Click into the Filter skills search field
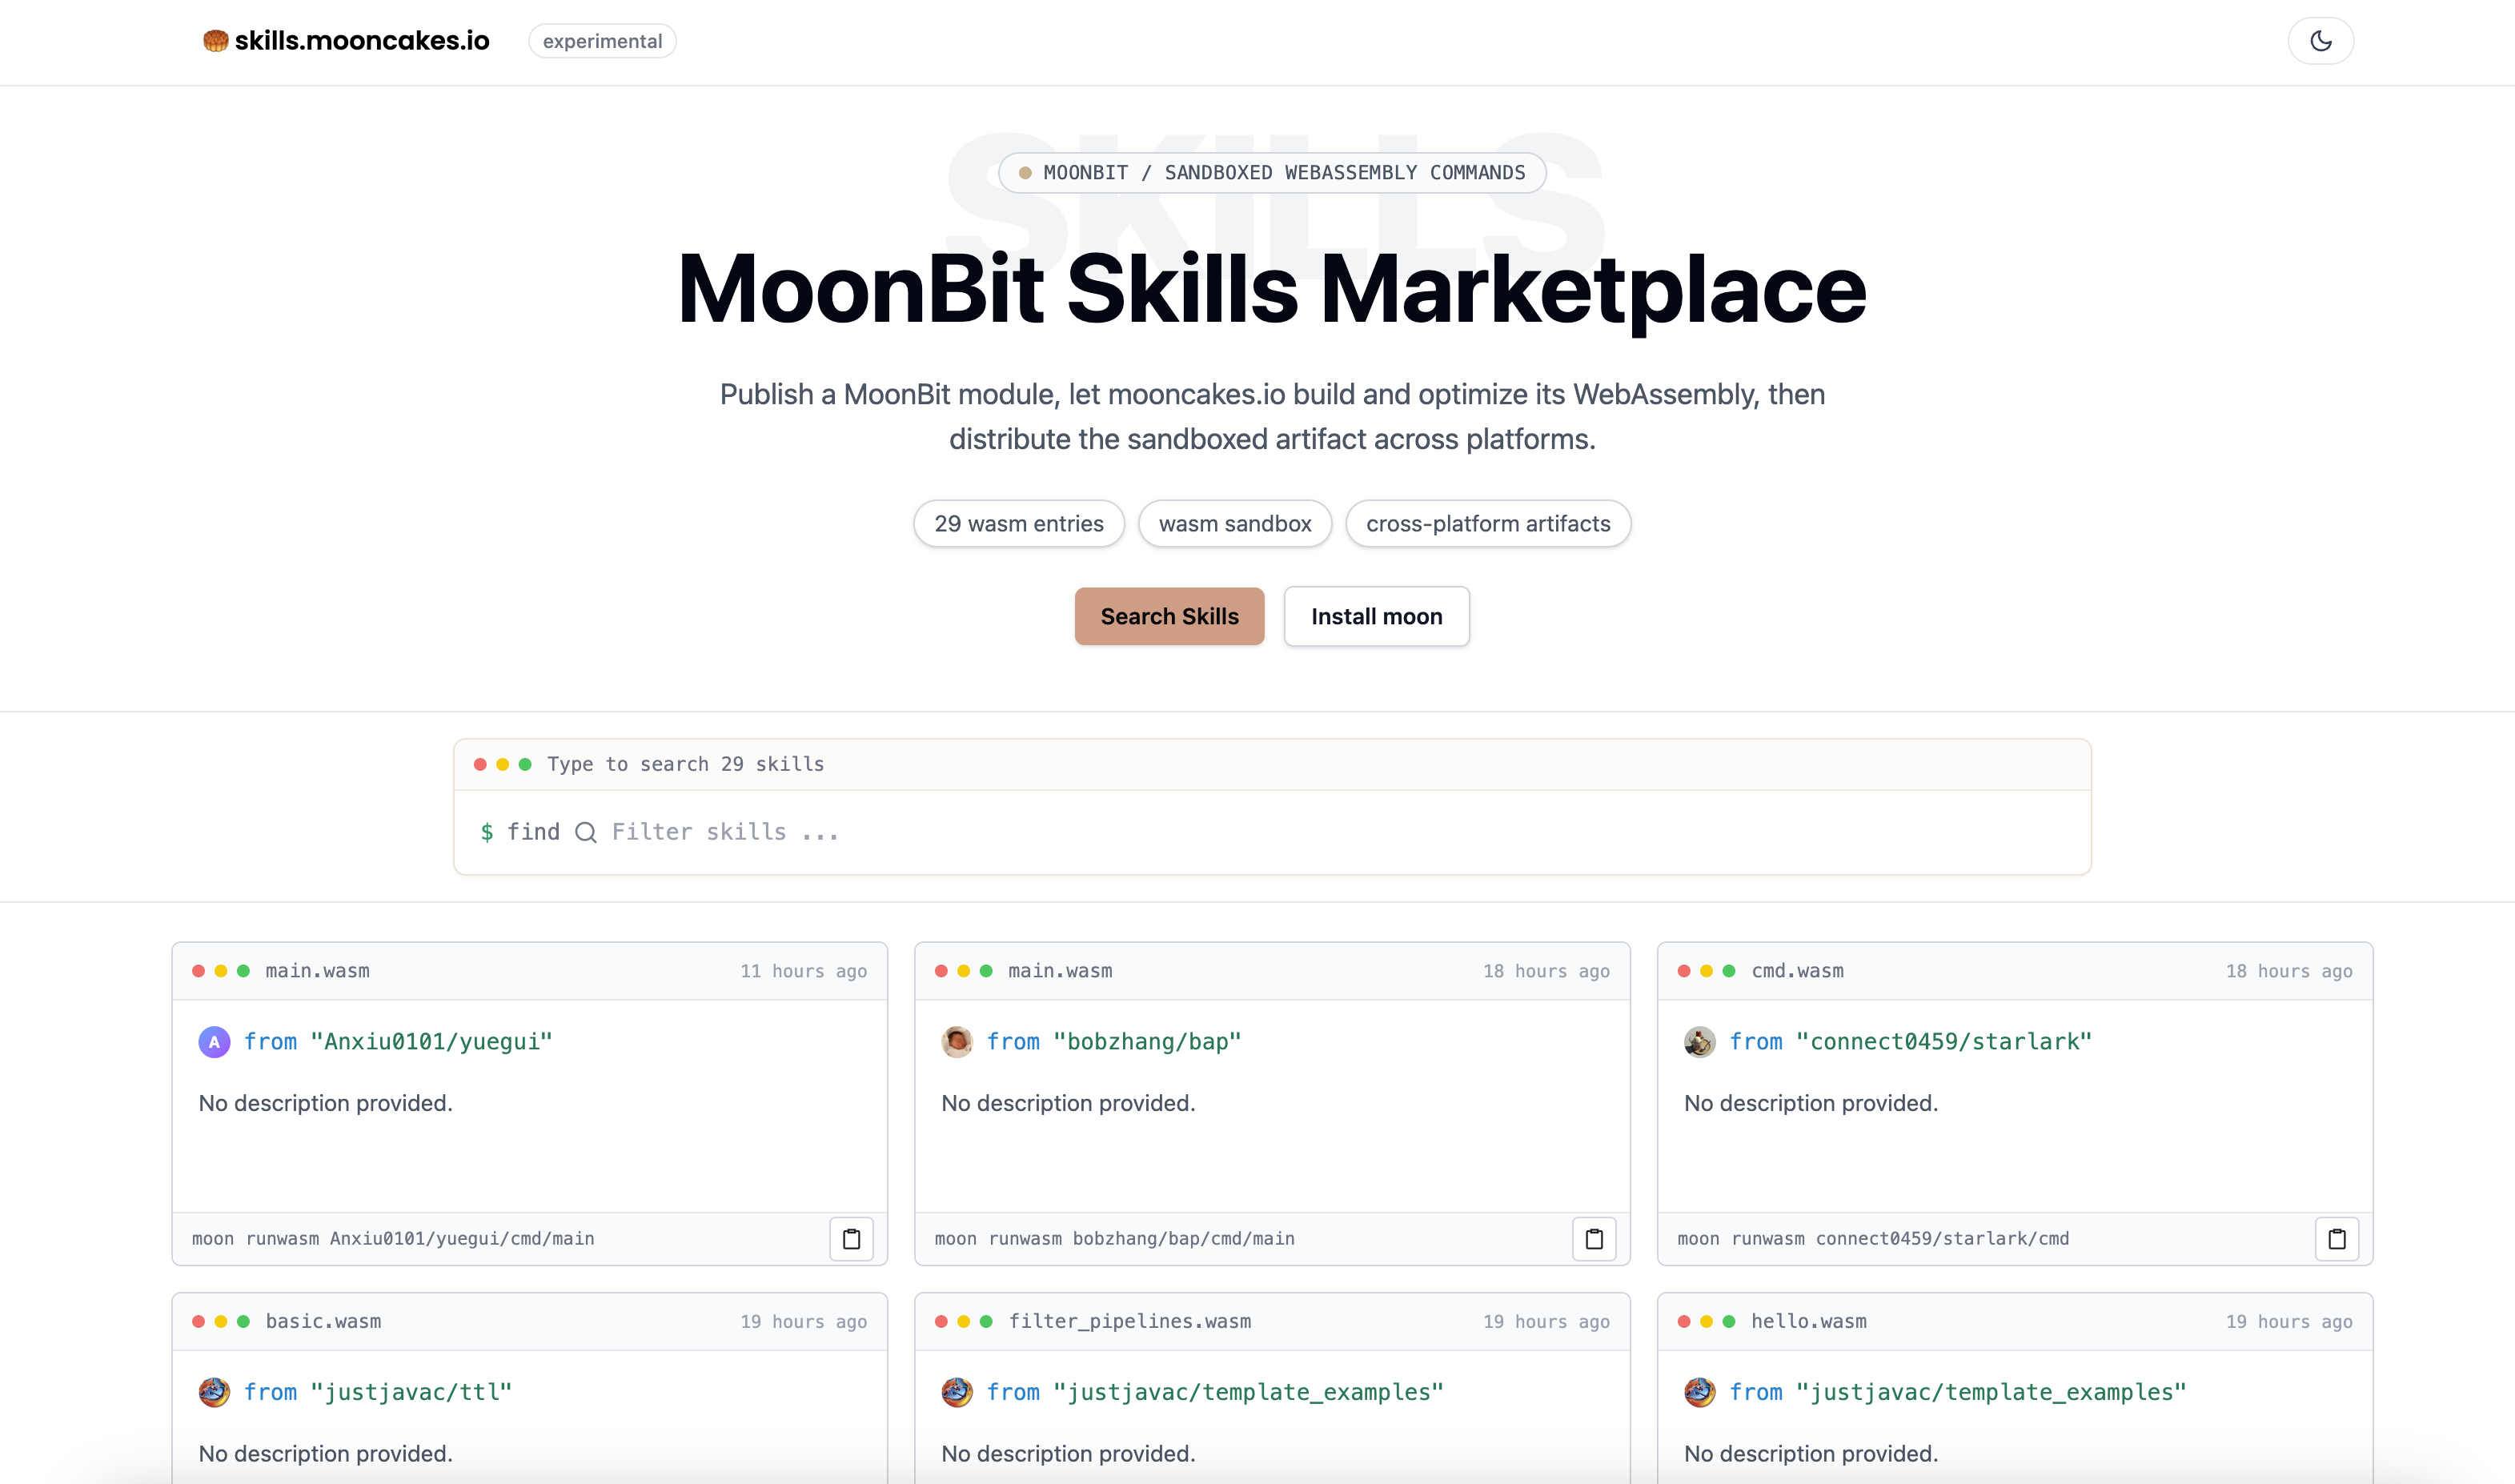This screenshot has height=1484, width=2515. [x=1340, y=832]
